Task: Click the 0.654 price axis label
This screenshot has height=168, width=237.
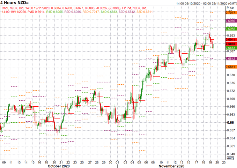Action: coord(231,138)
